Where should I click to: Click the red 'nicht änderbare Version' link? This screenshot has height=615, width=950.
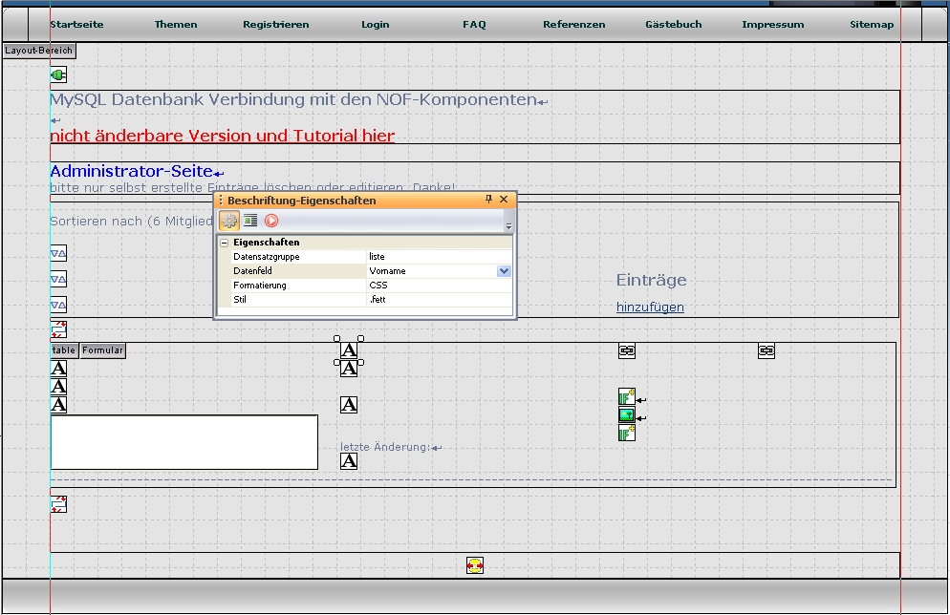(x=222, y=136)
